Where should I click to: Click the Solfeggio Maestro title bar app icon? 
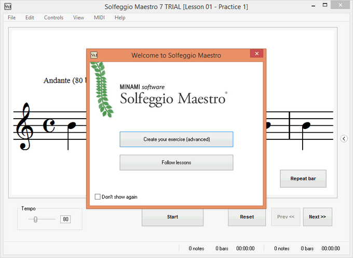pos(8,7)
